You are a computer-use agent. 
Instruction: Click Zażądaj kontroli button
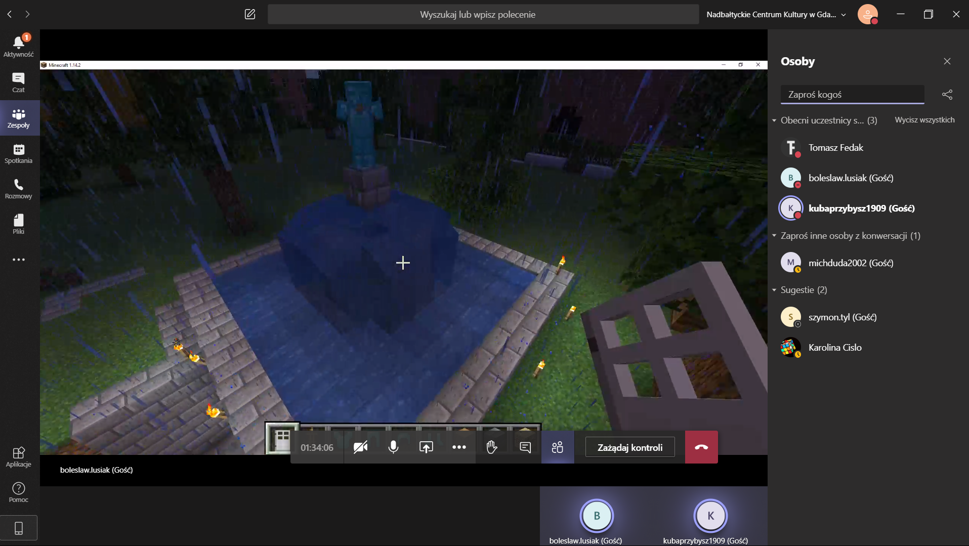(x=630, y=447)
